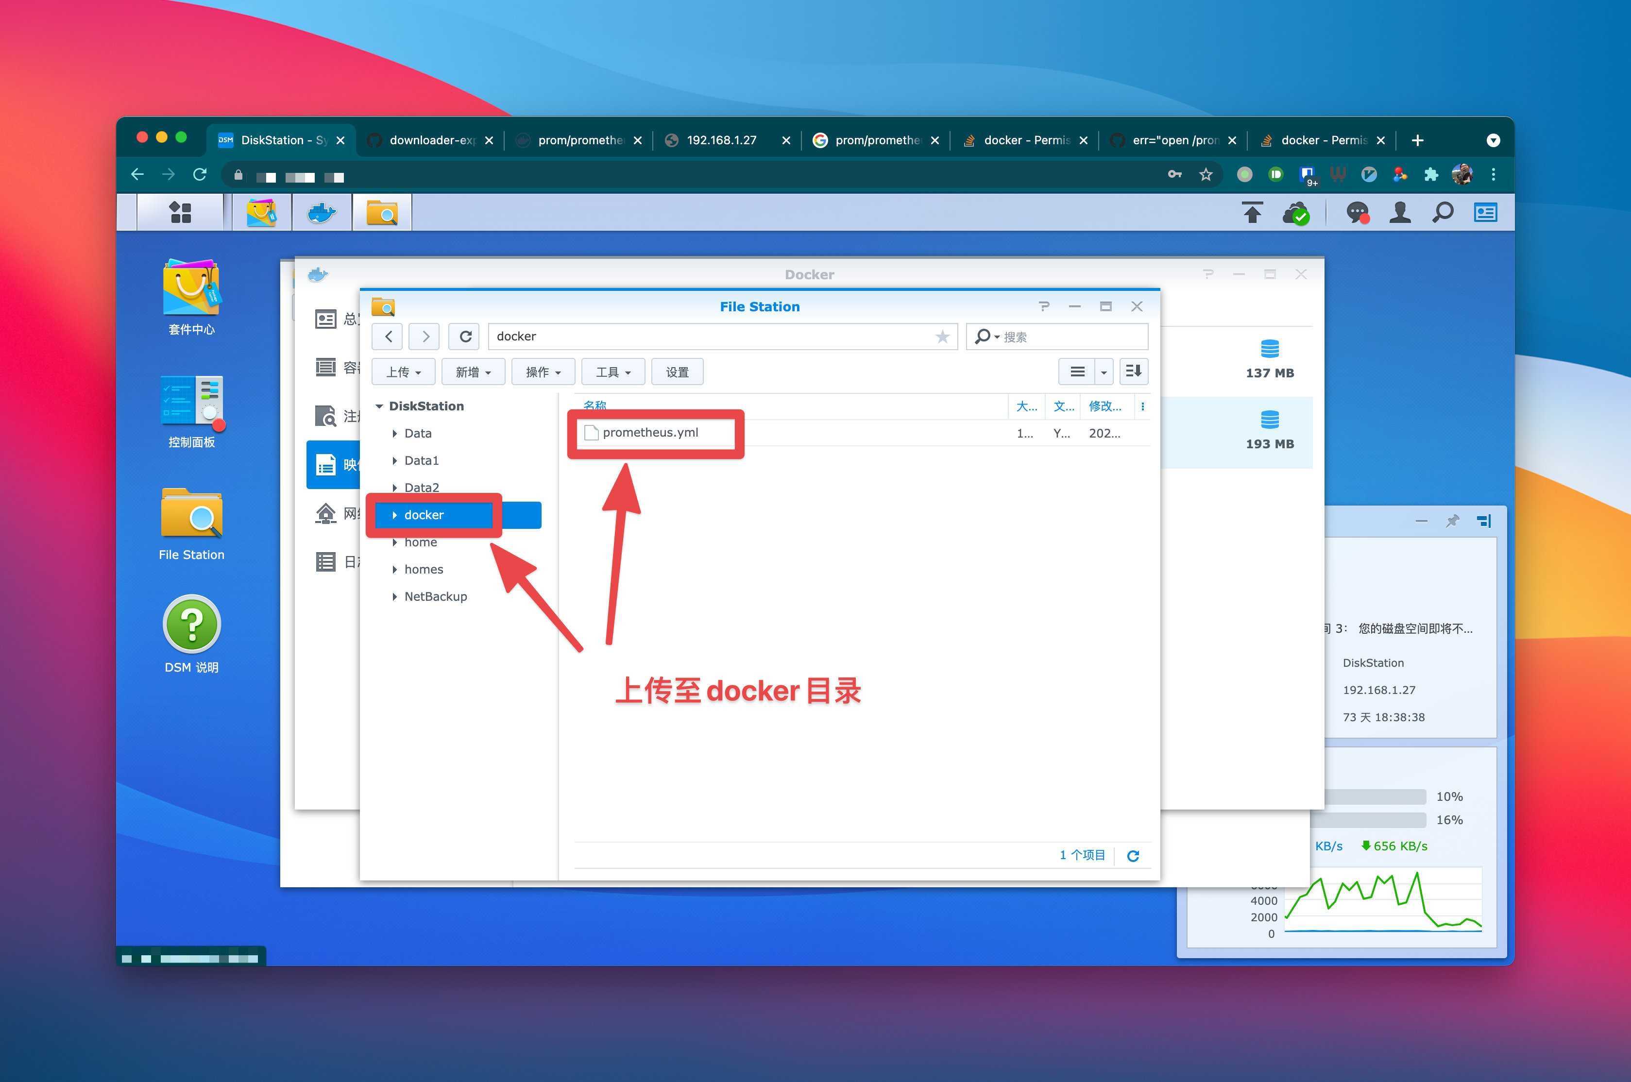Screen dimensions: 1631x1082
Task: Open a new browser tab
Action: 1417,140
